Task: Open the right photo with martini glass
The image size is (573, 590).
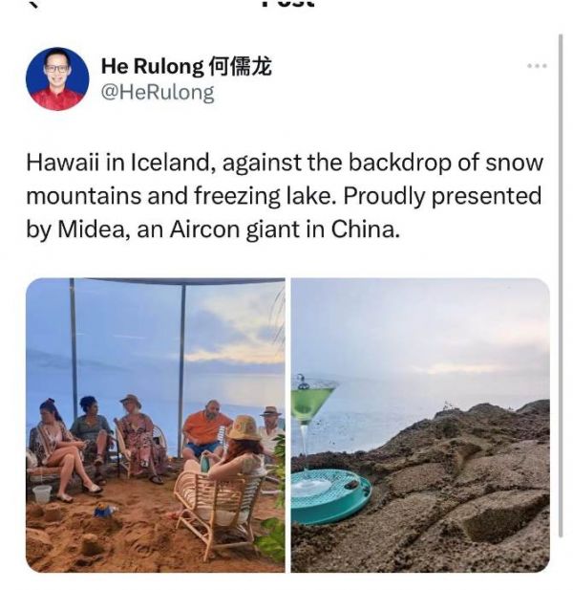Action: (x=420, y=426)
